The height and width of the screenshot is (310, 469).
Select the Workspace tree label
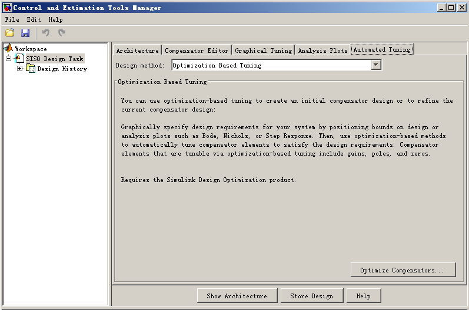point(31,49)
